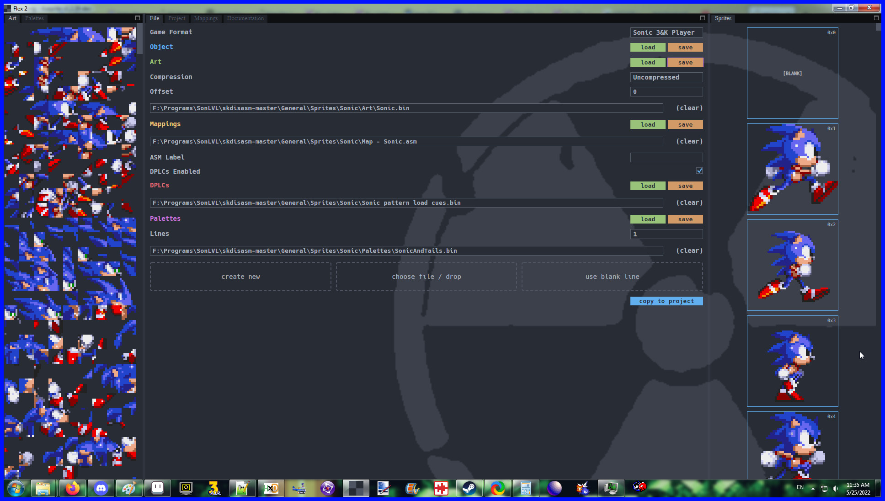Show hidden system tray icons
The width and height of the screenshot is (885, 501).
click(x=813, y=488)
